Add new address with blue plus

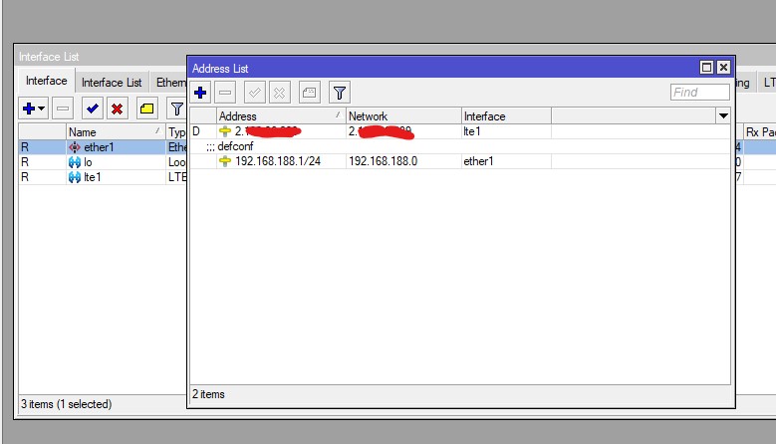(200, 93)
